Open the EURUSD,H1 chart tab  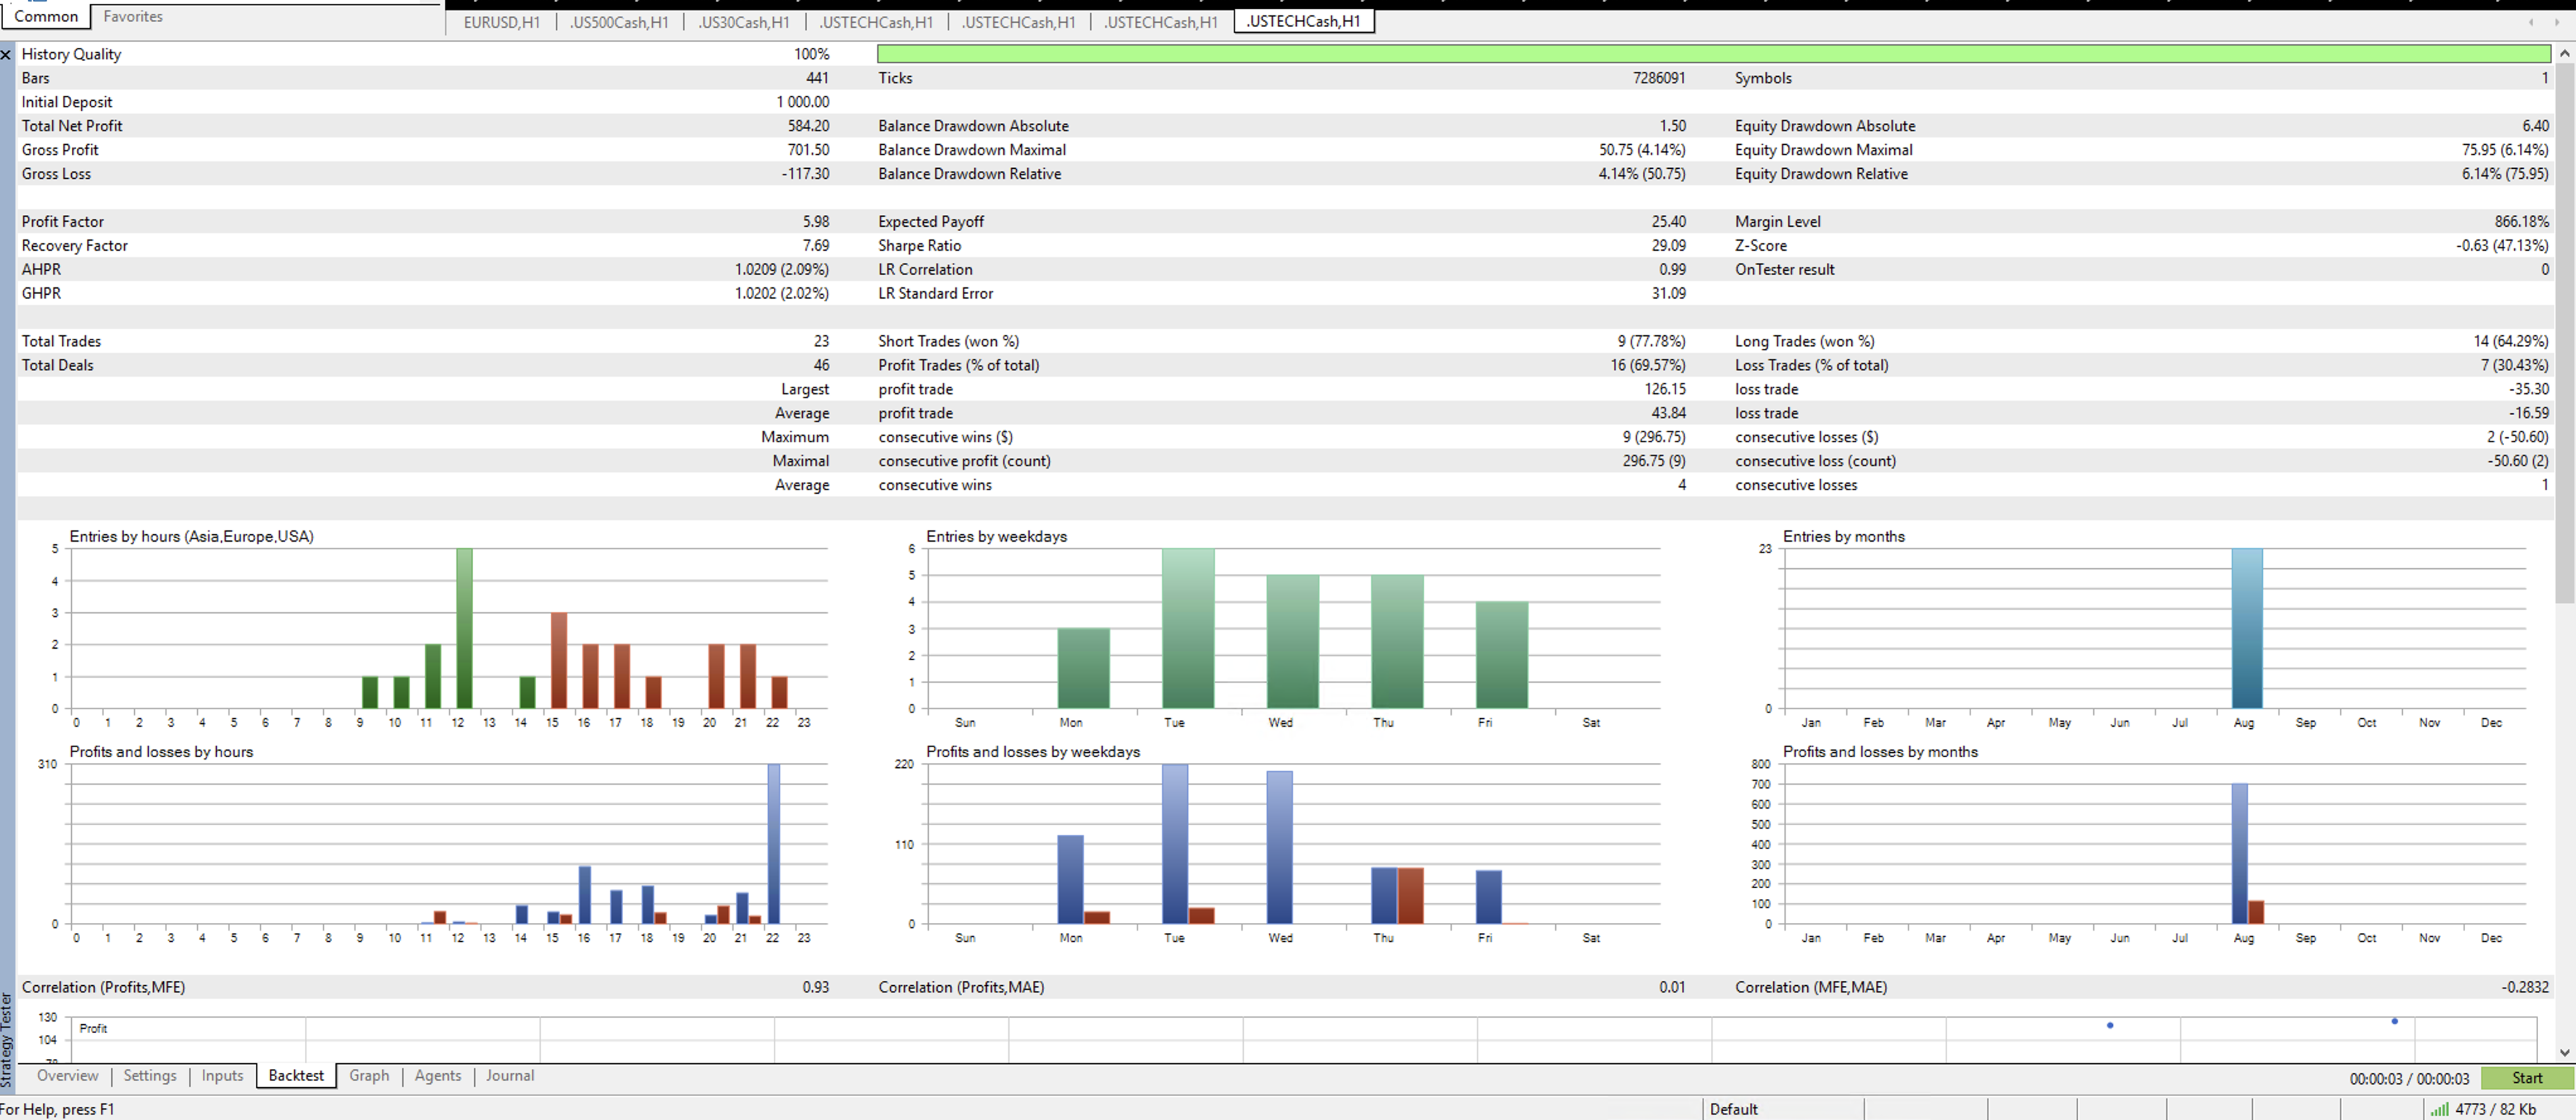pyautogui.click(x=501, y=22)
